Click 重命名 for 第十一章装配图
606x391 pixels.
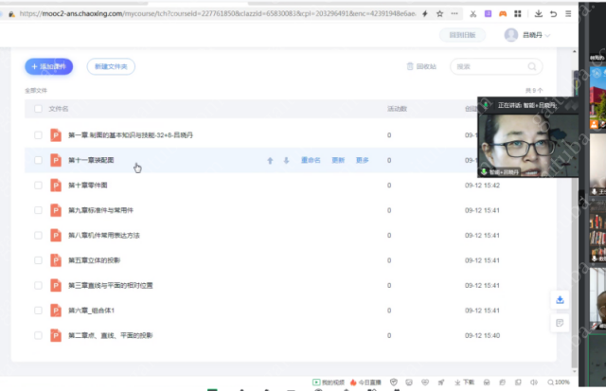(x=311, y=160)
